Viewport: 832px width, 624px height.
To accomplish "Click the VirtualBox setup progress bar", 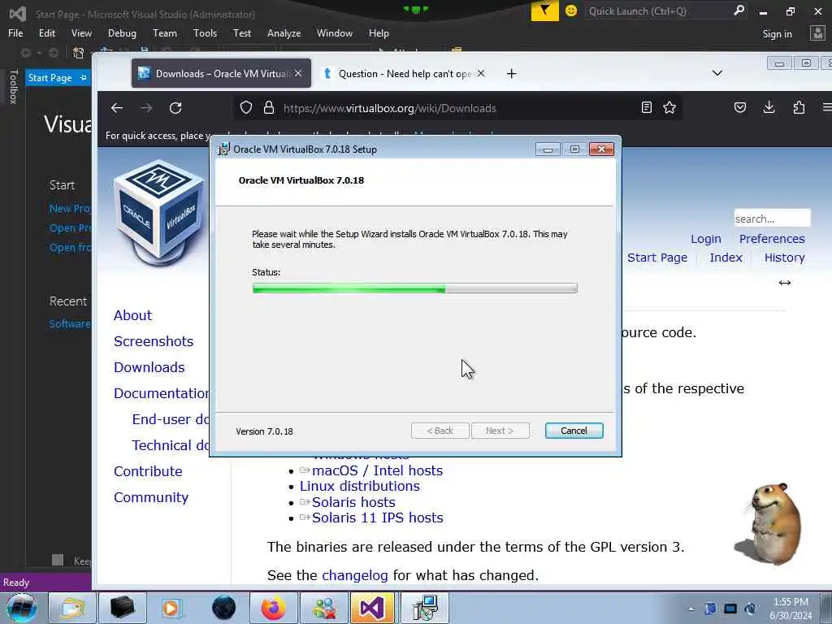I will 414,288.
